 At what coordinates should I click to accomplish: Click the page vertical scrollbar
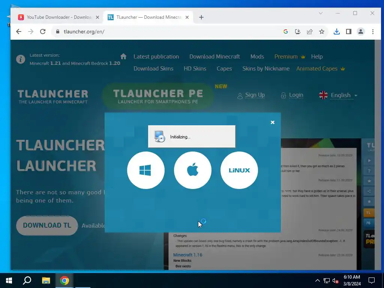pyautogui.click(x=378, y=155)
